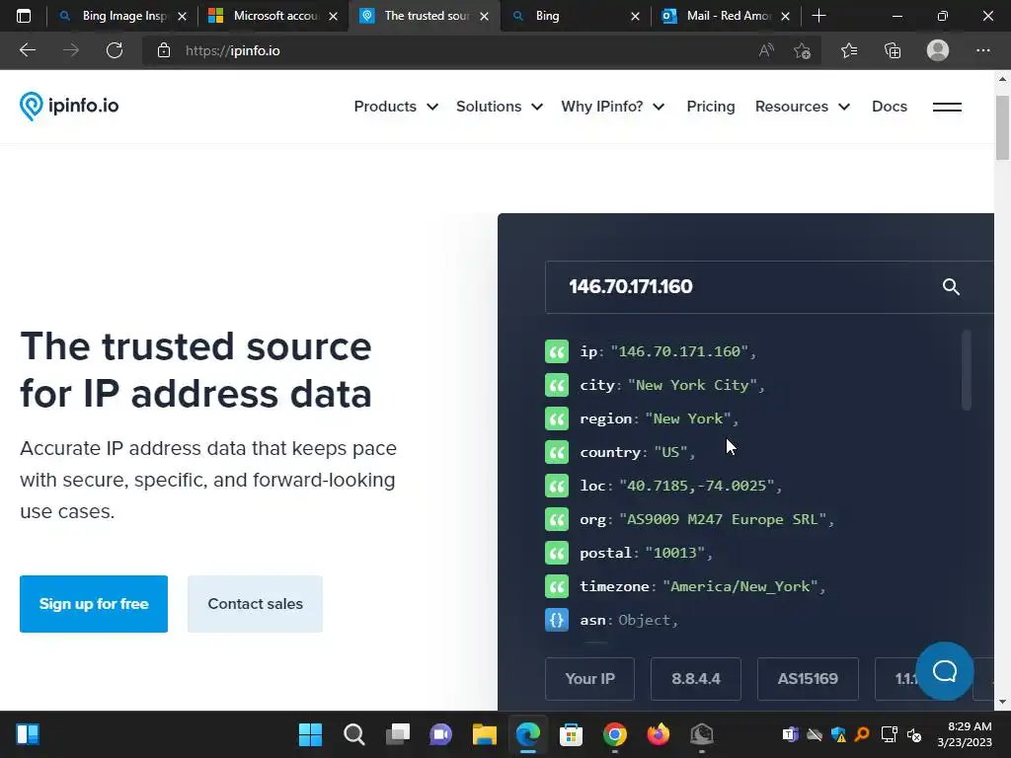Launch Firefox from taskbar
Viewport: 1011px width, 758px height.
[x=659, y=734]
